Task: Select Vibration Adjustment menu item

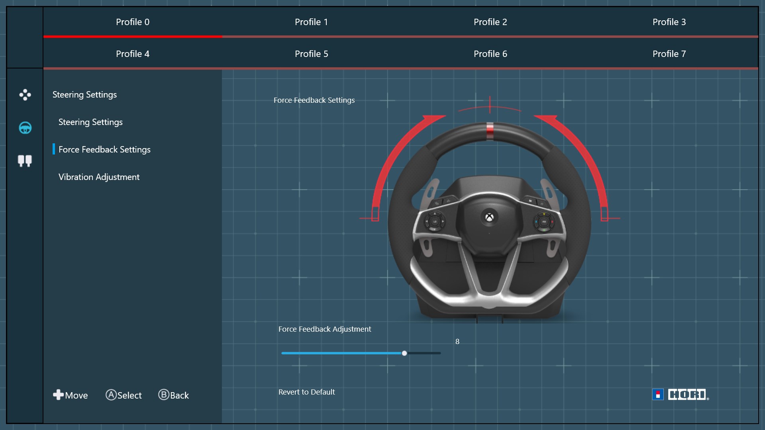Action: (x=99, y=177)
